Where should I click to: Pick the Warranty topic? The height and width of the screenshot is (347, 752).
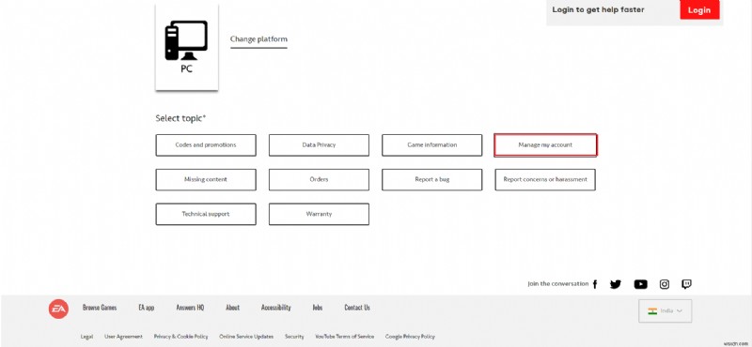point(319,214)
